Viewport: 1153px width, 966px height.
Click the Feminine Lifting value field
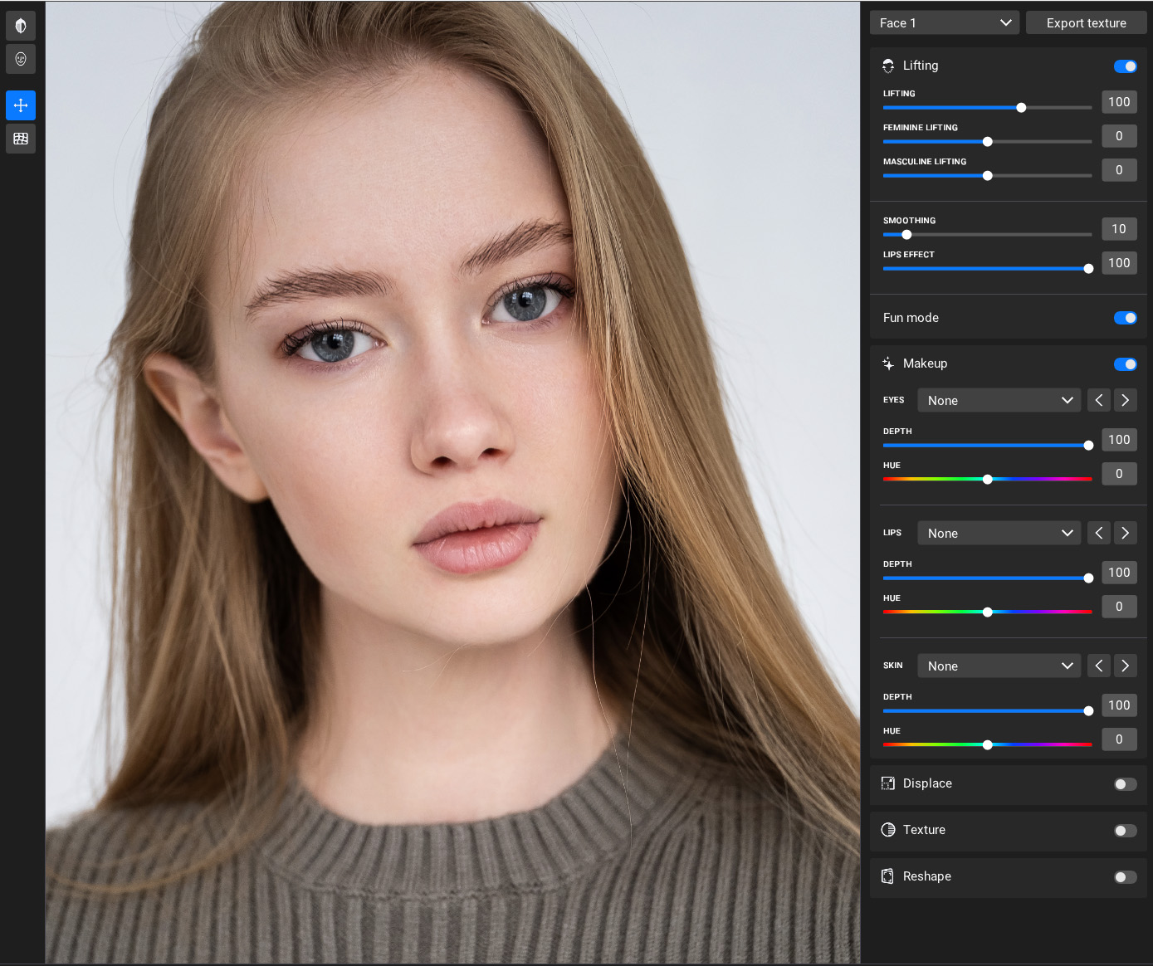[x=1119, y=136]
